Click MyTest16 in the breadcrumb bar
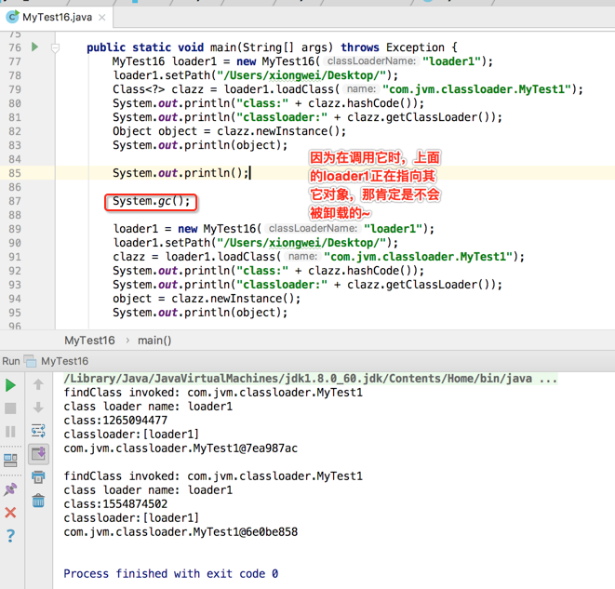615x589 pixels. pyautogui.click(x=90, y=341)
